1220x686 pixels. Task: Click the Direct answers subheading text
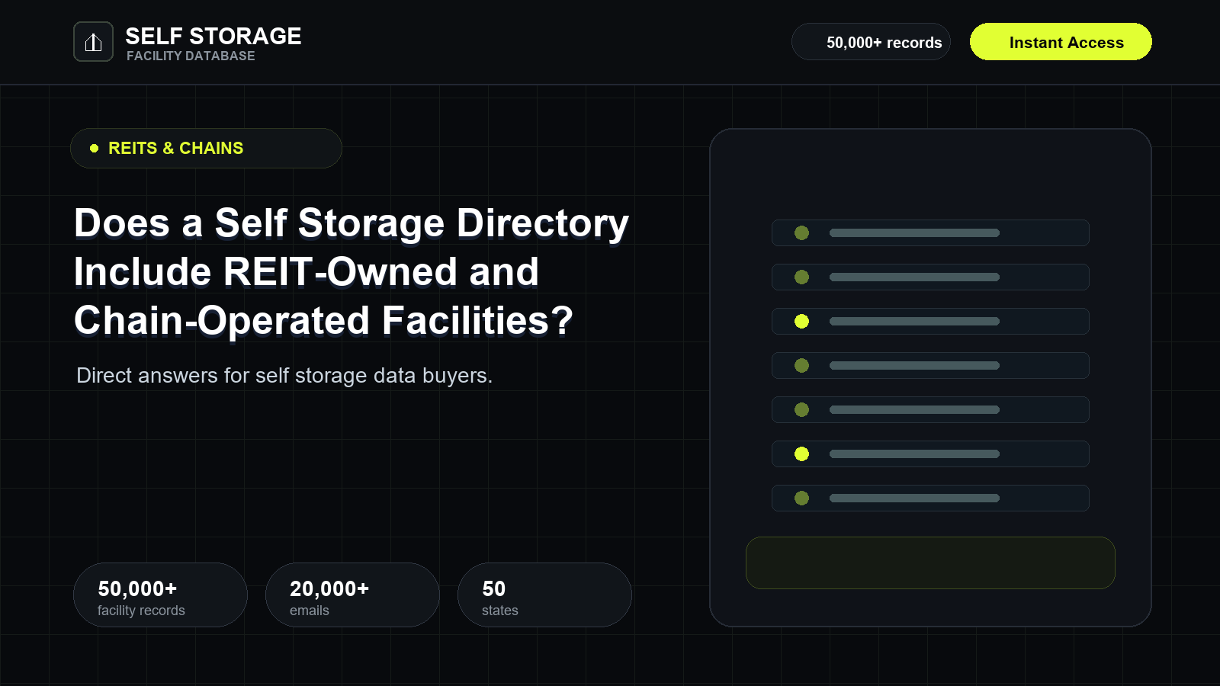[284, 375]
